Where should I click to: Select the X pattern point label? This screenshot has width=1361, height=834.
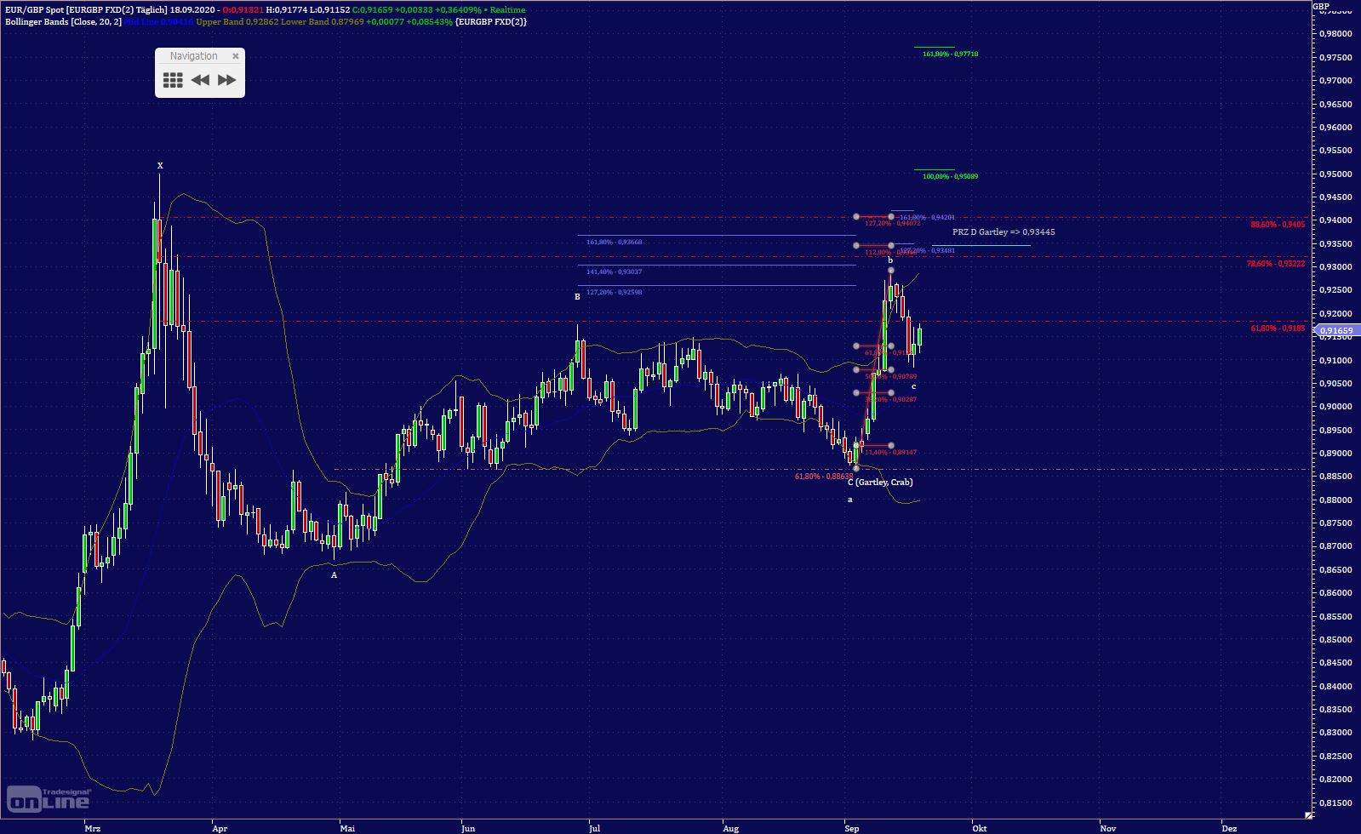(x=160, y=165)
